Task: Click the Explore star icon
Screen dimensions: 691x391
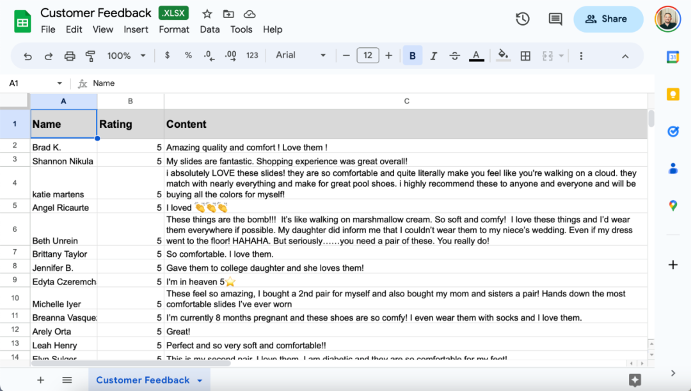Action: tap(635, 380)
